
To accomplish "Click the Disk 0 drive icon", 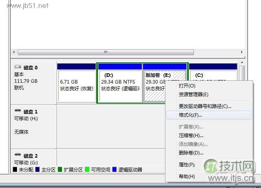I will point(18,67).
